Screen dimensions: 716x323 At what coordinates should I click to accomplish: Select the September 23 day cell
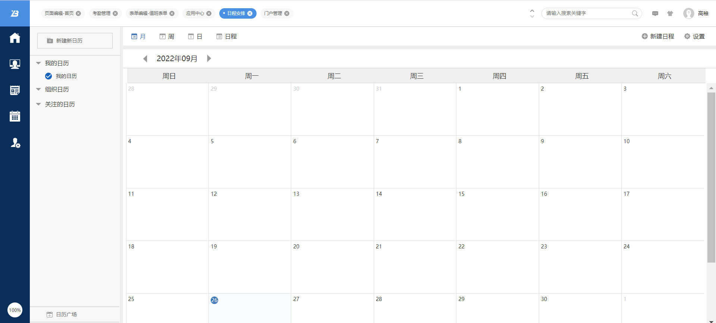click(580, 267)
